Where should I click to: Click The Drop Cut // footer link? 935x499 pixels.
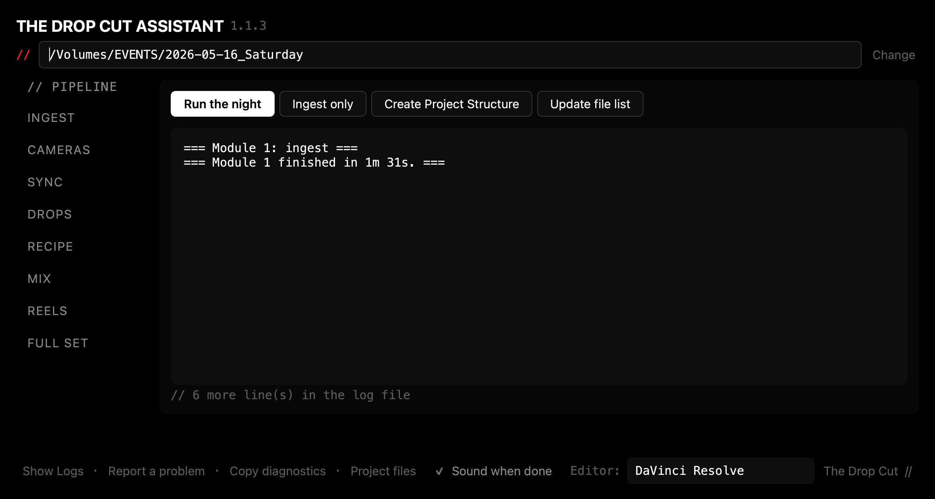click(x=868, y=471)
